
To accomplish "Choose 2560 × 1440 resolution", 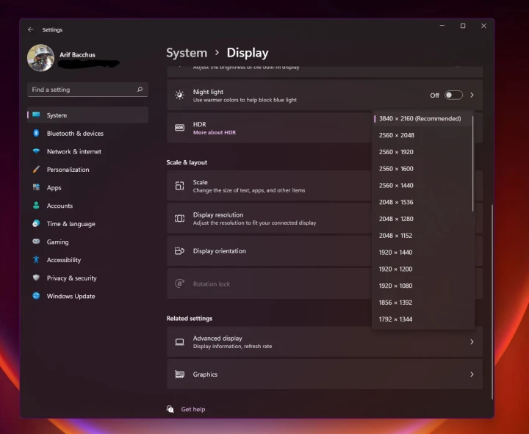I will (x=422, y=186).
